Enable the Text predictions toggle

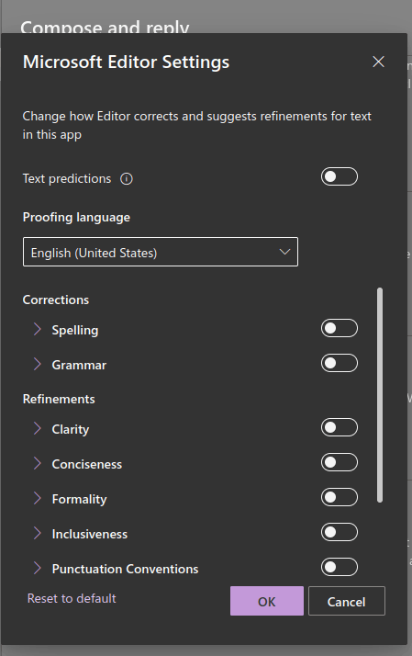pyautogui.click(x=340, y=176)
